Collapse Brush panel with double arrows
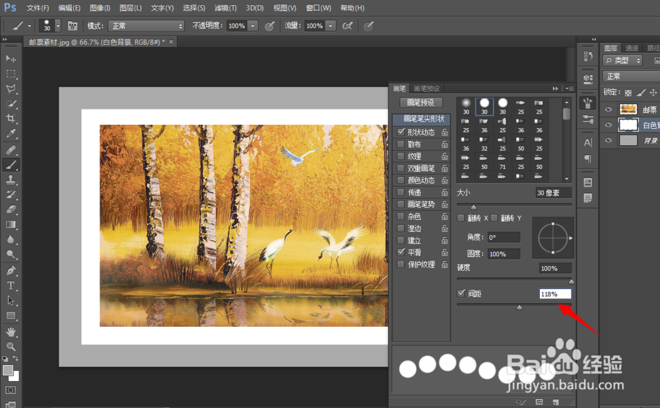The height and width of the screenshot is (408, 660). pos(555,88)
